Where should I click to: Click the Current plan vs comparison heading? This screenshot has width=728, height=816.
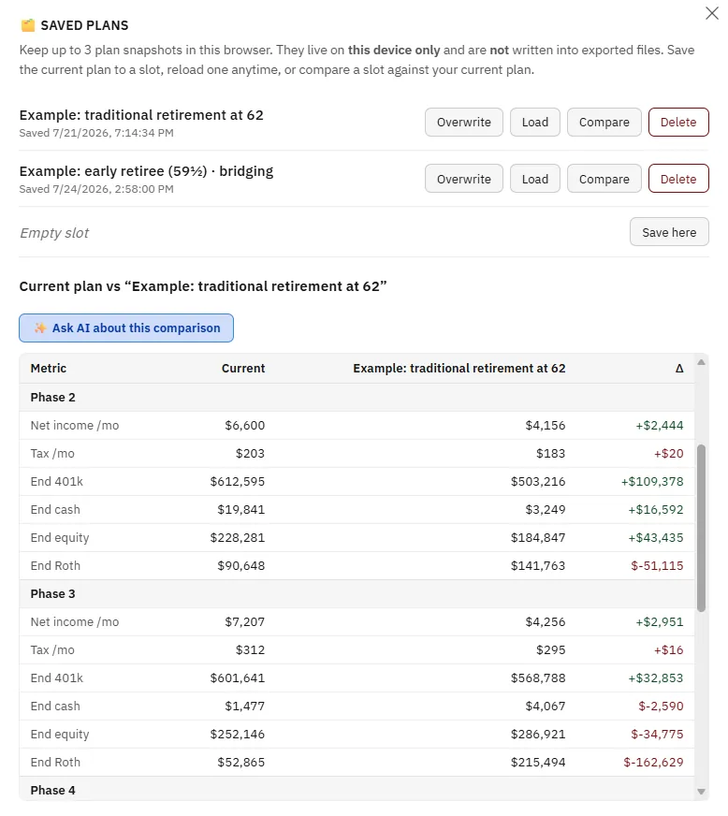pyautogui.click(x=203, y=286)
